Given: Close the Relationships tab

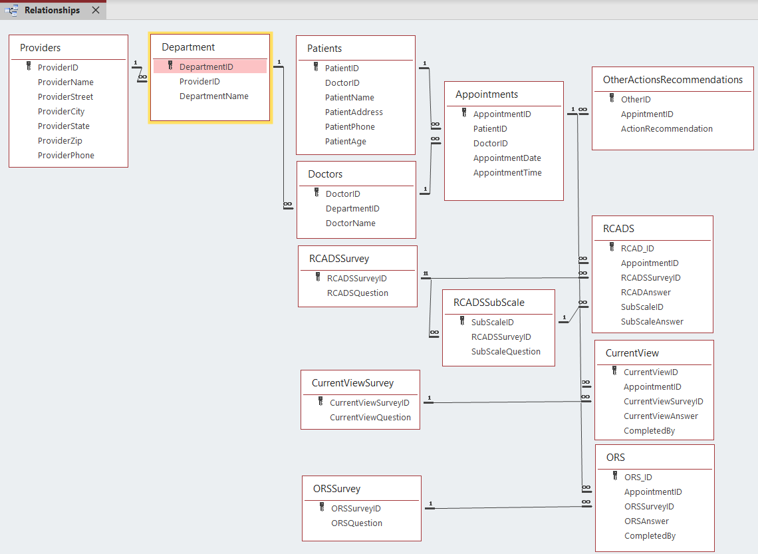Looking at the screenshot, I should point(96,10).
